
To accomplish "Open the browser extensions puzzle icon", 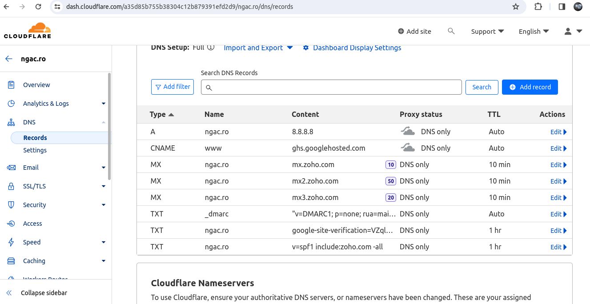I will [x=538, y=7].
